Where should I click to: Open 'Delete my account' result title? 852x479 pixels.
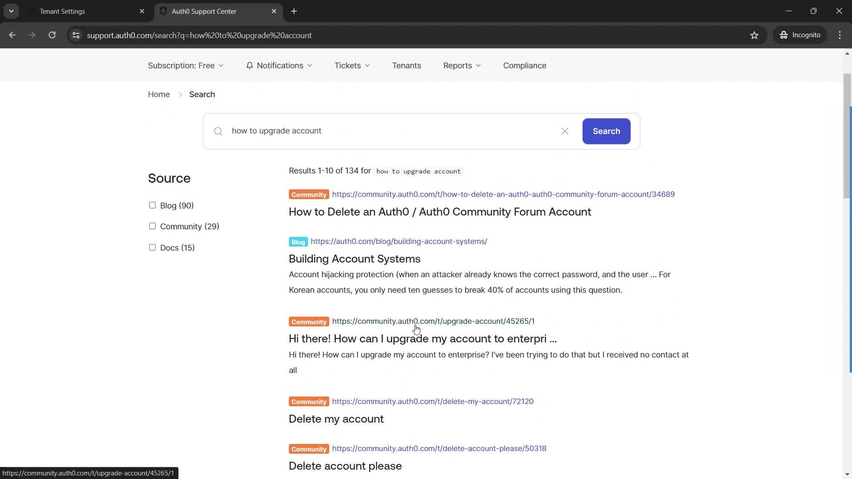click(336, 419)
